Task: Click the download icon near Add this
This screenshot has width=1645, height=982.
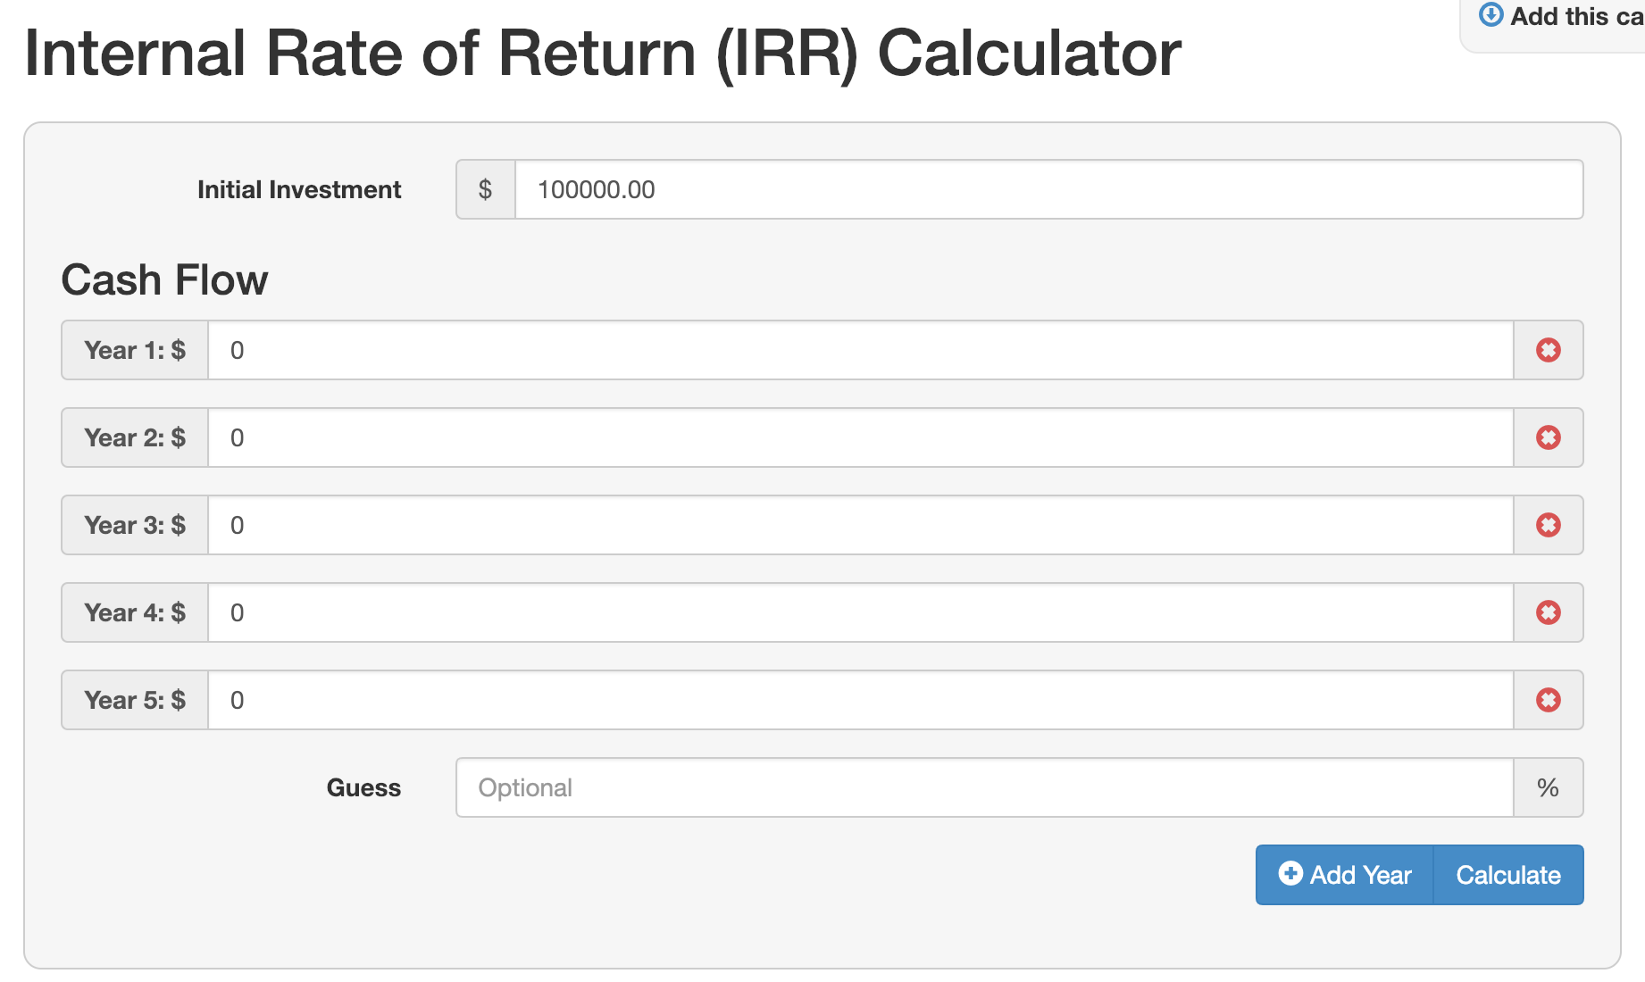Action: (1491, 15)
